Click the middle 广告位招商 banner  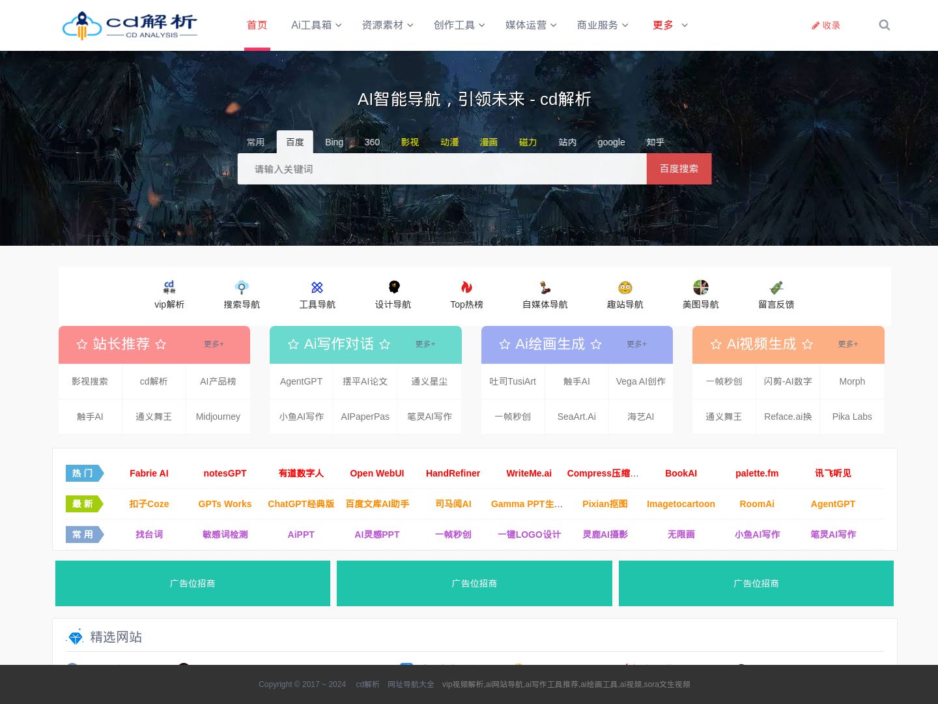(474, 583)
